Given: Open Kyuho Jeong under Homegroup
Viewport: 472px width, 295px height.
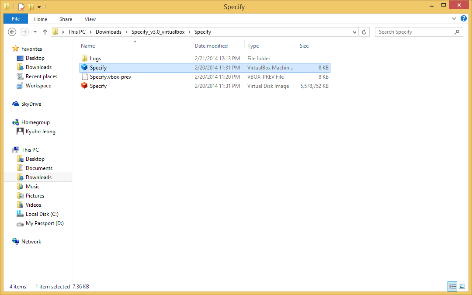Looking at the screenshot, I should pyautogui.click(x=40, y=132).
